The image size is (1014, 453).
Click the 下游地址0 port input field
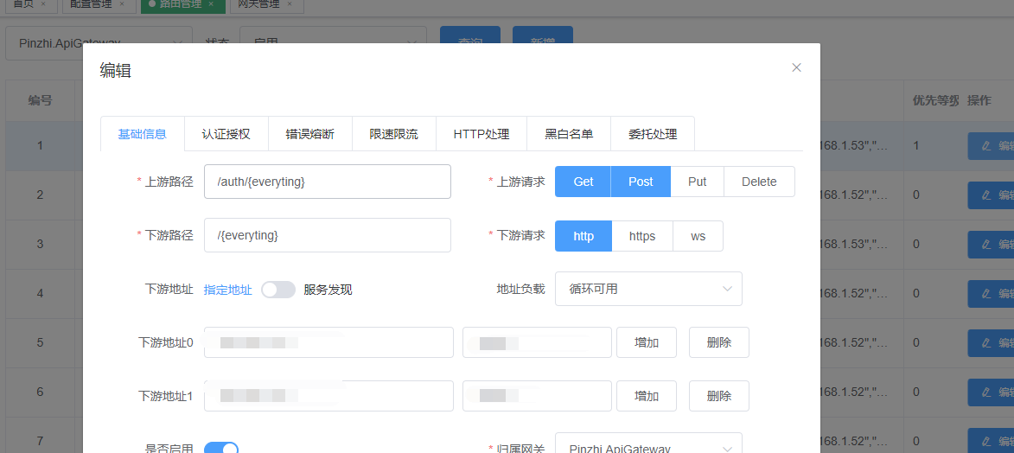coord(537,342)
